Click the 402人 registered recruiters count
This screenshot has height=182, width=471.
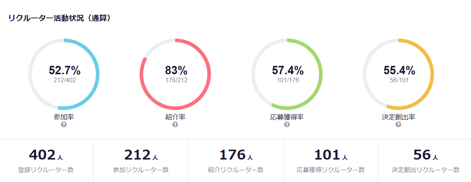(x=46, y=155)
